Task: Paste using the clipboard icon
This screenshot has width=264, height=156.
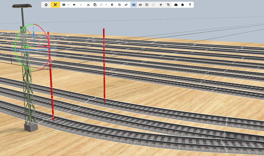Action: coord(101,5)
